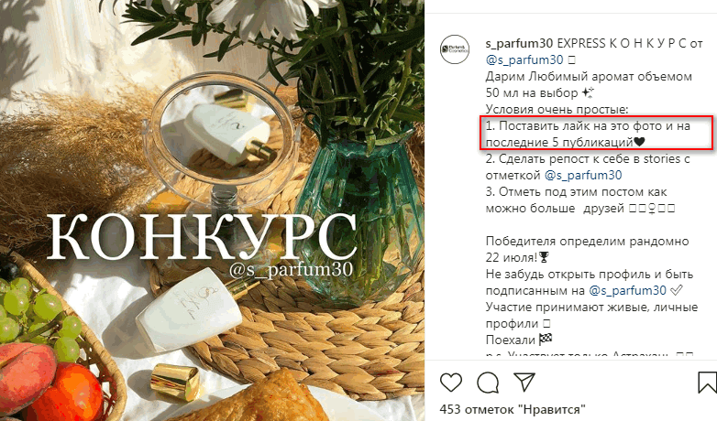The image size is (717, 421).
Task: Click the s_parfum30 username in caption header
Action: 519,44
